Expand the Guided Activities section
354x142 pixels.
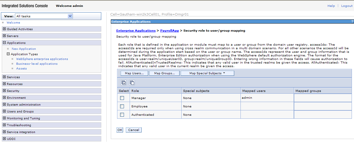[4, 29]
